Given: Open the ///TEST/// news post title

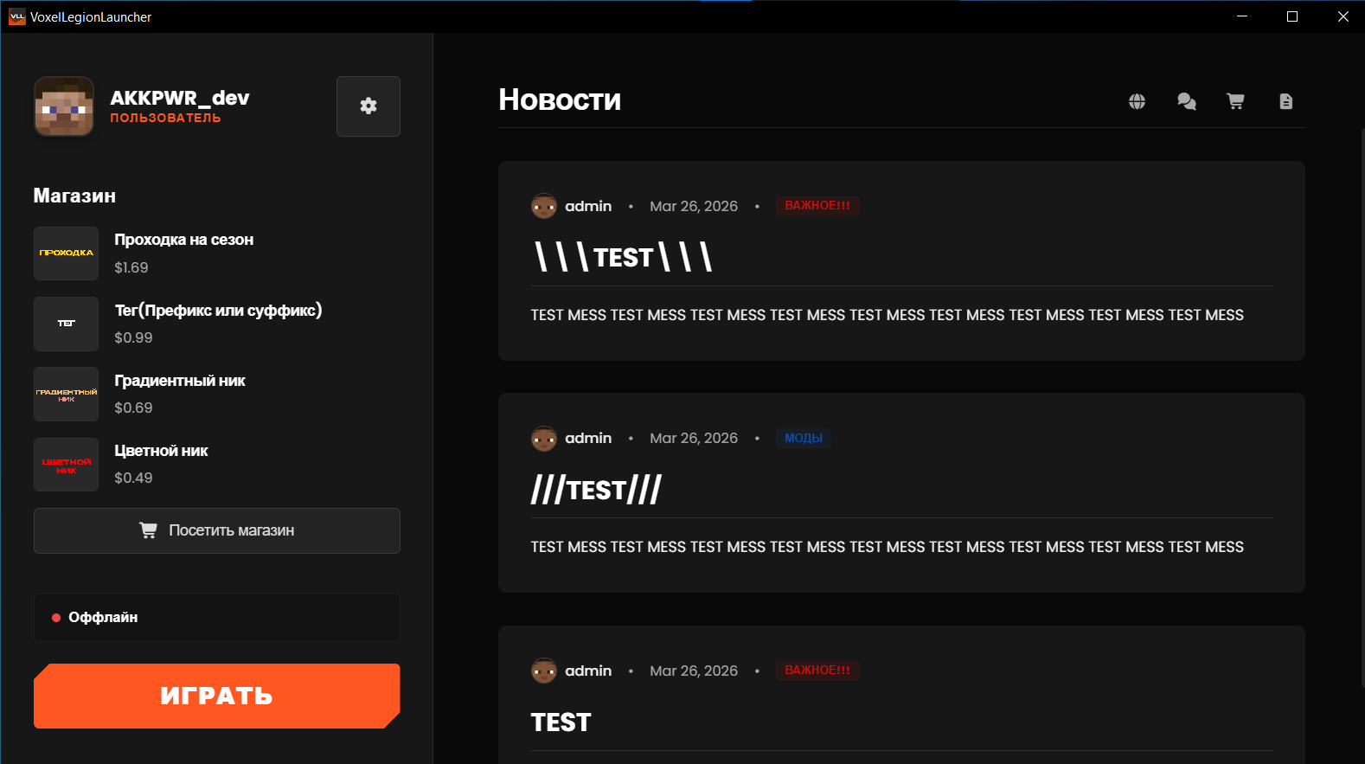Looking at the screenshot, I should [x=596, y=490].
